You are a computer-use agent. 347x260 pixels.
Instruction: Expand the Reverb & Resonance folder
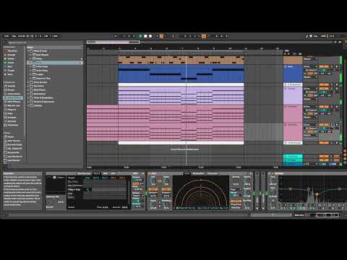28,102
